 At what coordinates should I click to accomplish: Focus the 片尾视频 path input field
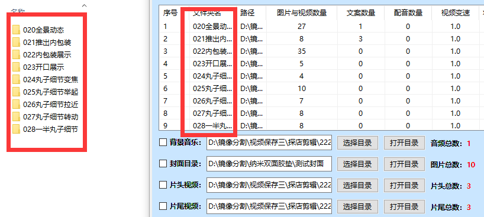(x=269, y=206)
